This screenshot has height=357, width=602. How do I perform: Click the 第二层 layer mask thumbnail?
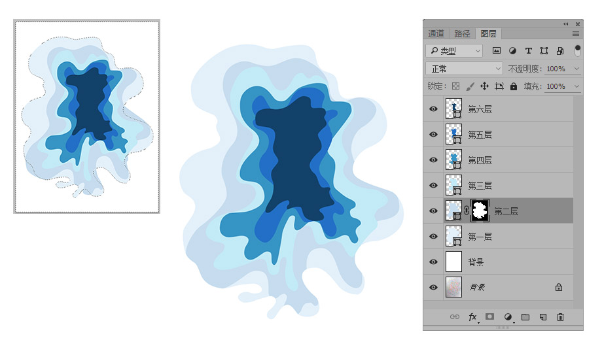coord(480,211)
